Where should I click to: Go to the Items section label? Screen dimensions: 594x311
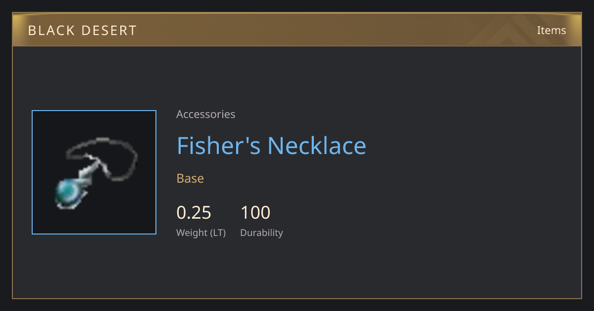551,30
